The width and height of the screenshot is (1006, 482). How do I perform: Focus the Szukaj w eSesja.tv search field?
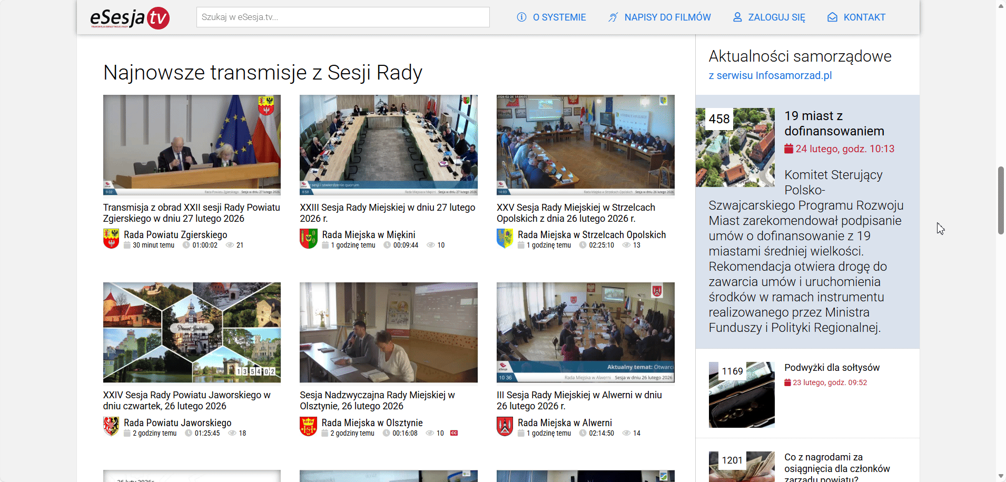pyautogui.click(x=343, y=17)
